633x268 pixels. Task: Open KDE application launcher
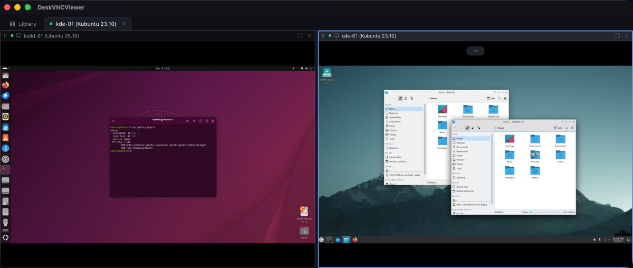click(x=321, y=240)
